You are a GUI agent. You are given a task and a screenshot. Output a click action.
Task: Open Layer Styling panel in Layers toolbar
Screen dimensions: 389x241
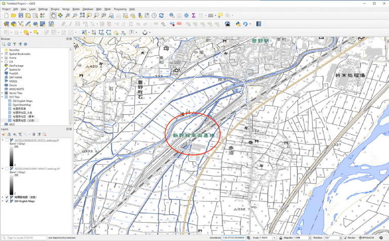point(4,134)
